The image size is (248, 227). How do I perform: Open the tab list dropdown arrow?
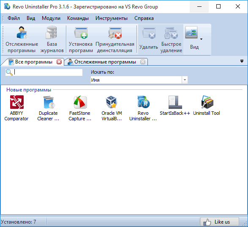242,61
